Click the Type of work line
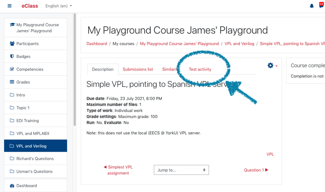325x192 pixels. click(114, 111)
